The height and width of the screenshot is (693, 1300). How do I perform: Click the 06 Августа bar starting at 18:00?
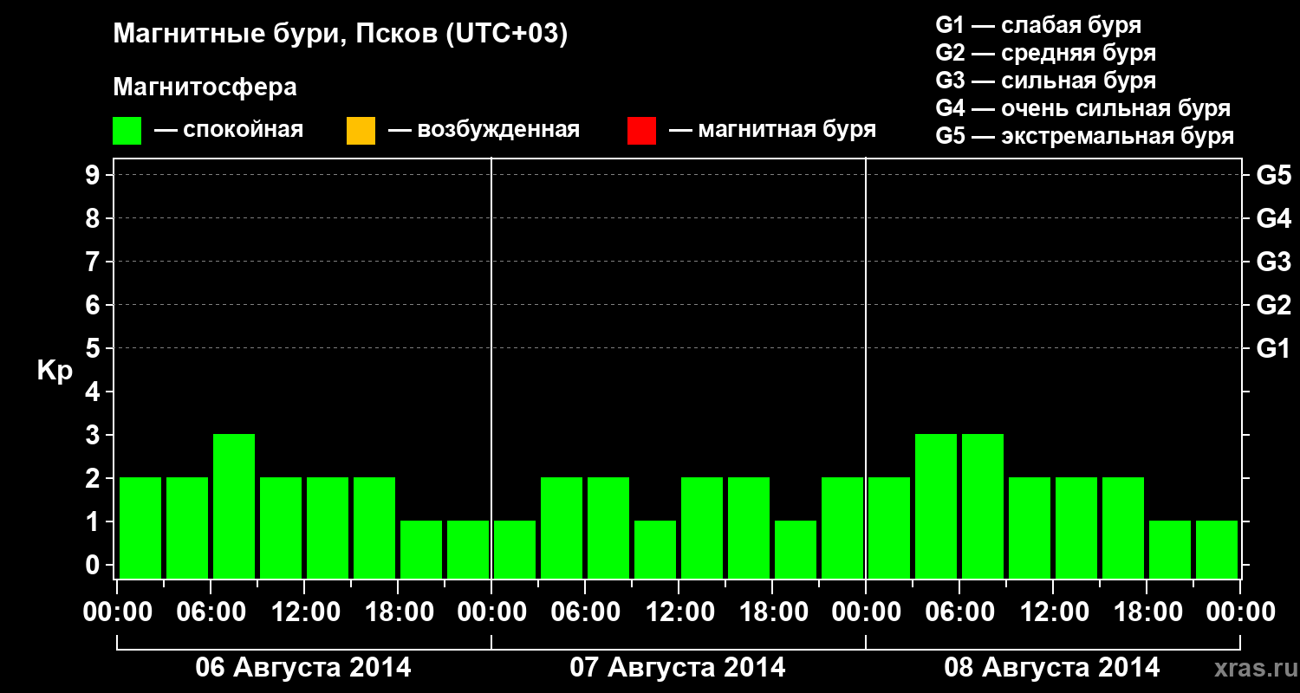(x=421, y=549)
